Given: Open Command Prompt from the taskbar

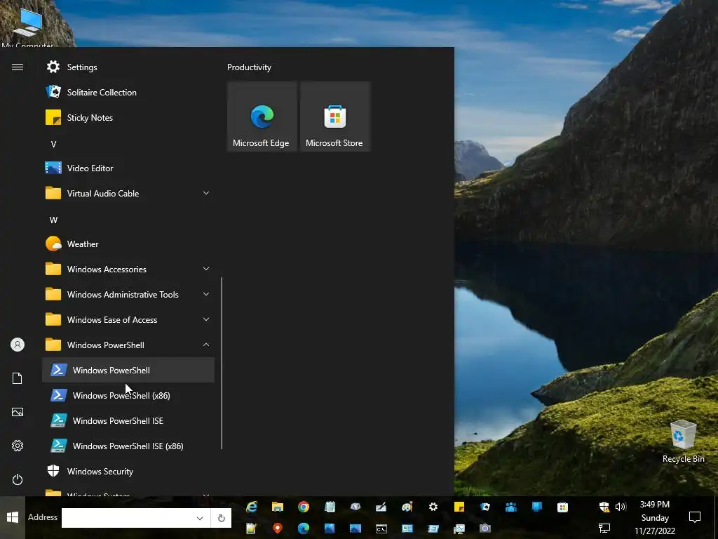Looking at the screenshot, I should tap(381, 528).
